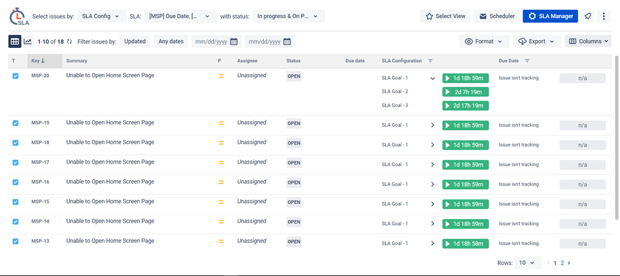
Task: Go to page 1
Action: (555, 262)
